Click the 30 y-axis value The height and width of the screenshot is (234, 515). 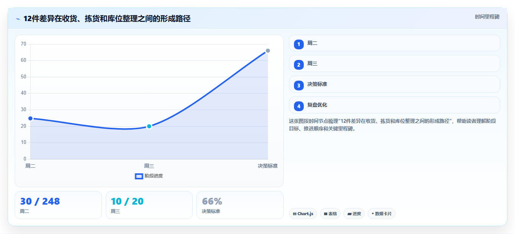(23, 110)
